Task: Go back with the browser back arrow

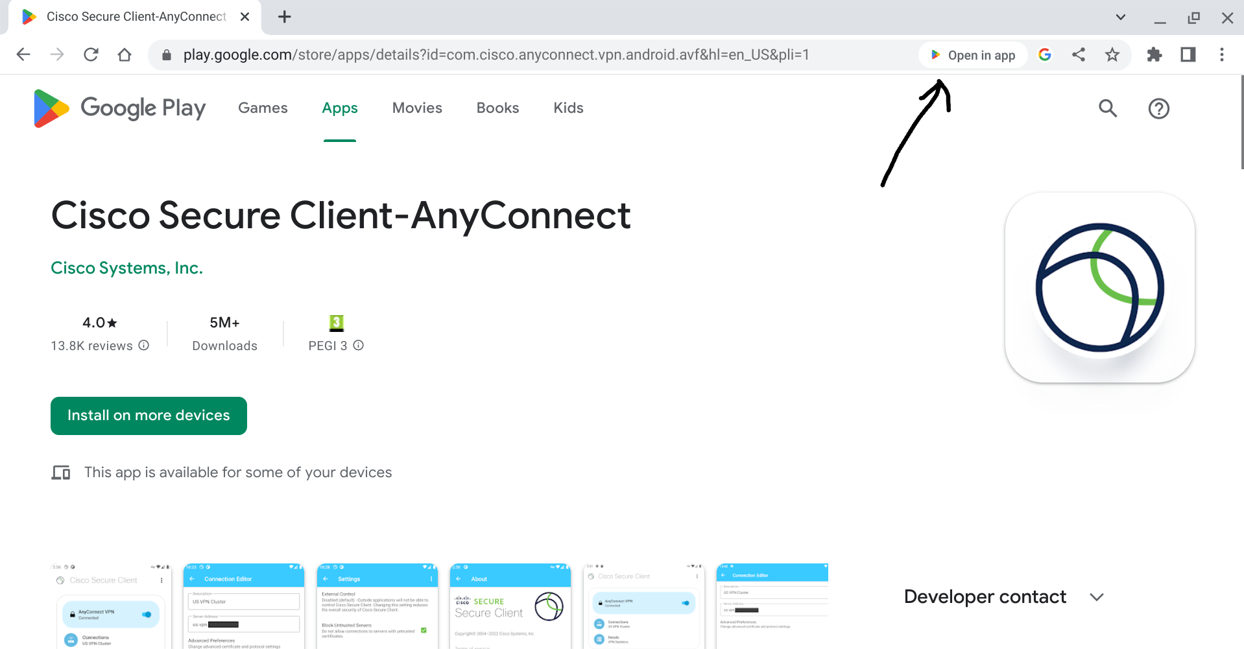Action: tap(23, 54)
